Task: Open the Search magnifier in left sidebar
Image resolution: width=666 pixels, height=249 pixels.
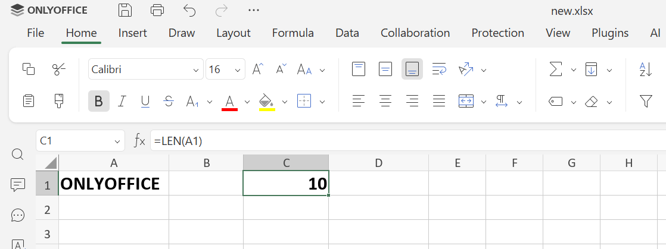Action: tap(17, 154)
